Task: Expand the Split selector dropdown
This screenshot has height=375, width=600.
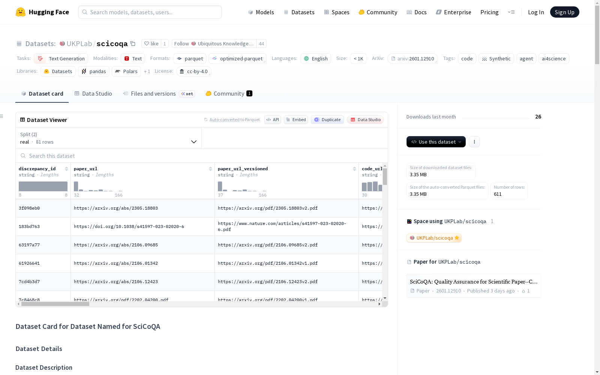Action: 108,138
